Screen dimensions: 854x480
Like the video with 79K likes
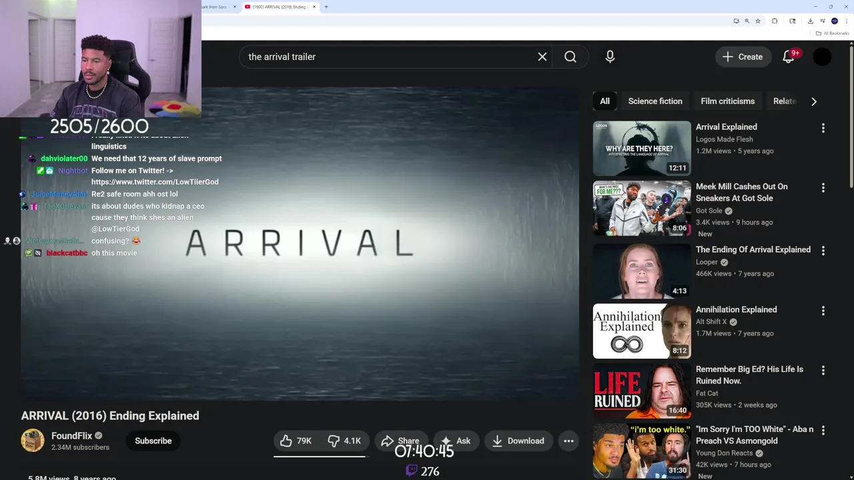point(296,441)
